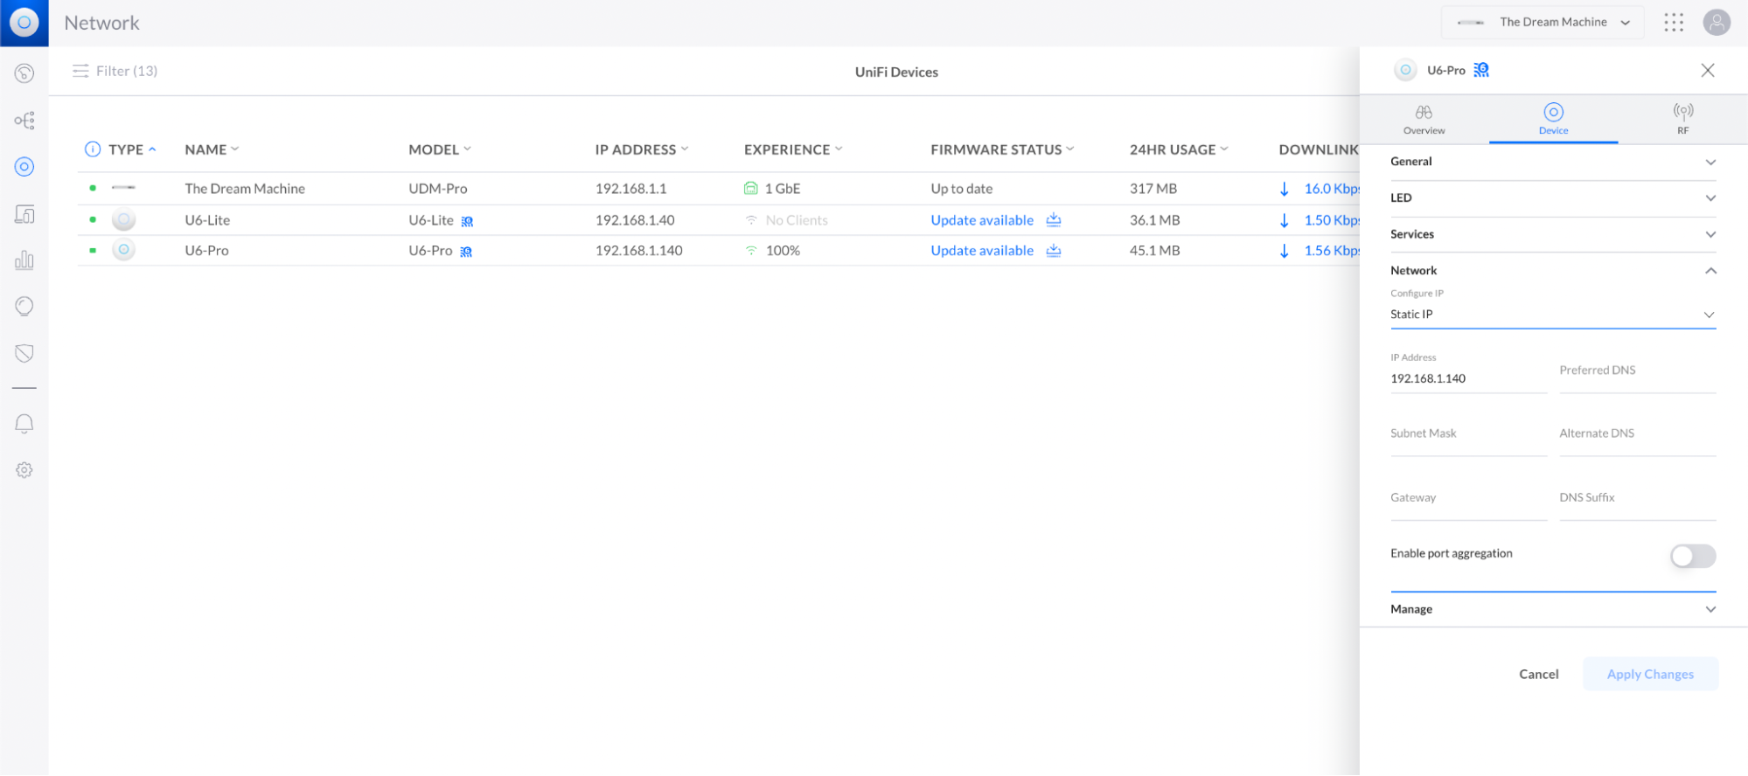Image resolution: width=1748 pixels, height=776 pixels.
Task: Click the UDM-Pro model cell
Action: (x=438, y=189)
